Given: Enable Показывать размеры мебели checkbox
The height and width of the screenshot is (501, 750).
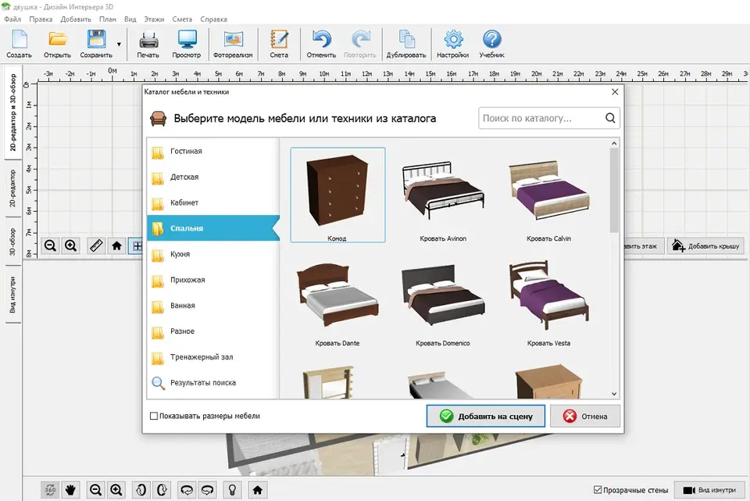Looking at the screenshot, I should coord(154,417).
